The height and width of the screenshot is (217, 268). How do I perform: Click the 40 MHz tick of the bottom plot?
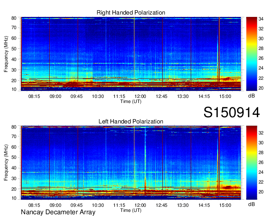[x=14, y=168]
